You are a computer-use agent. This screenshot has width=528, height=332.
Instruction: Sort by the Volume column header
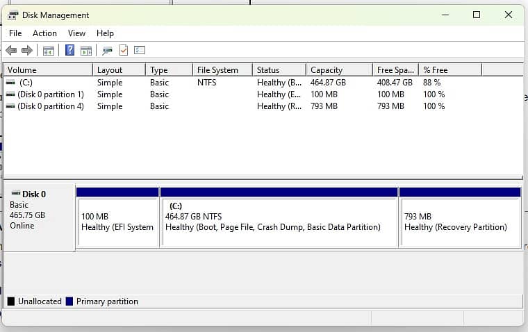pyautogui.click(x=47, y=69)
